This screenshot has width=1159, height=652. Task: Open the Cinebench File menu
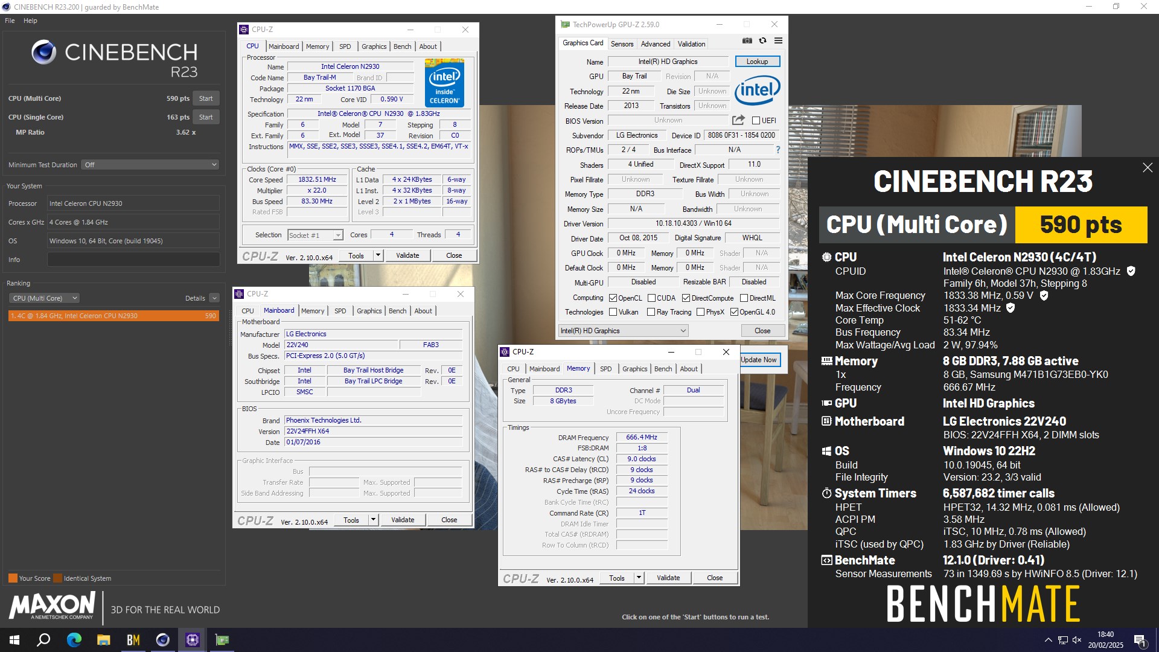point(10,21)
